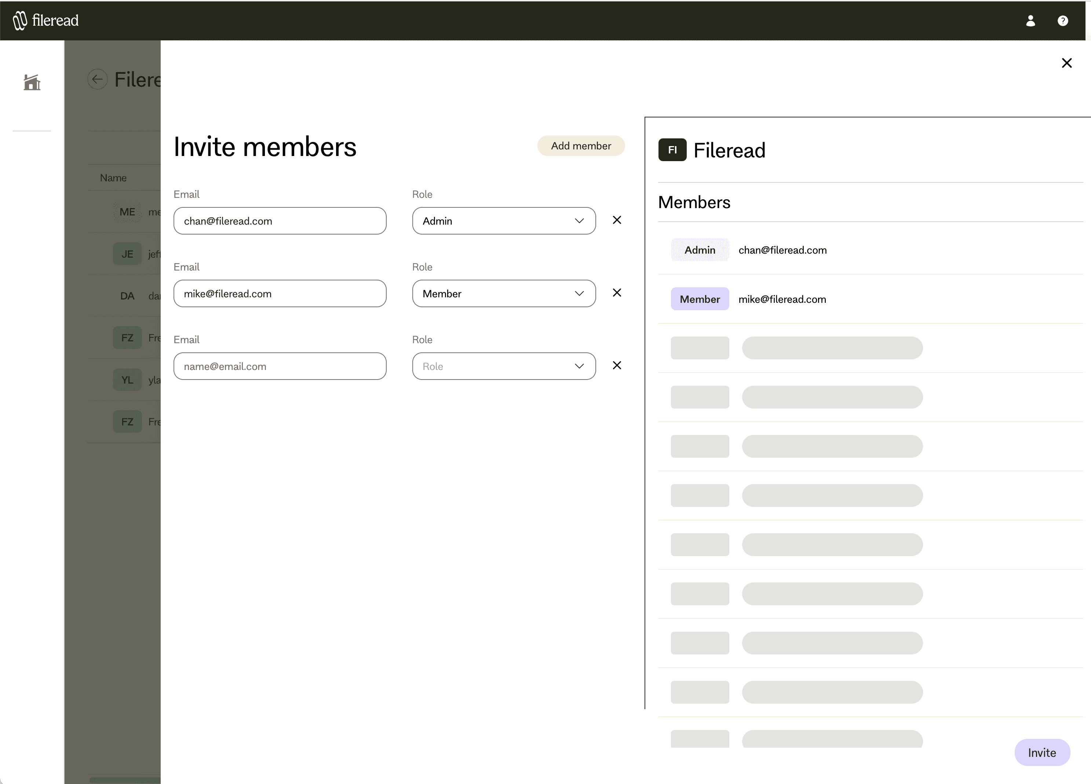Close the invite members panel
Viewport: 1091px width, 784px height.
(x=1066, y=63)
